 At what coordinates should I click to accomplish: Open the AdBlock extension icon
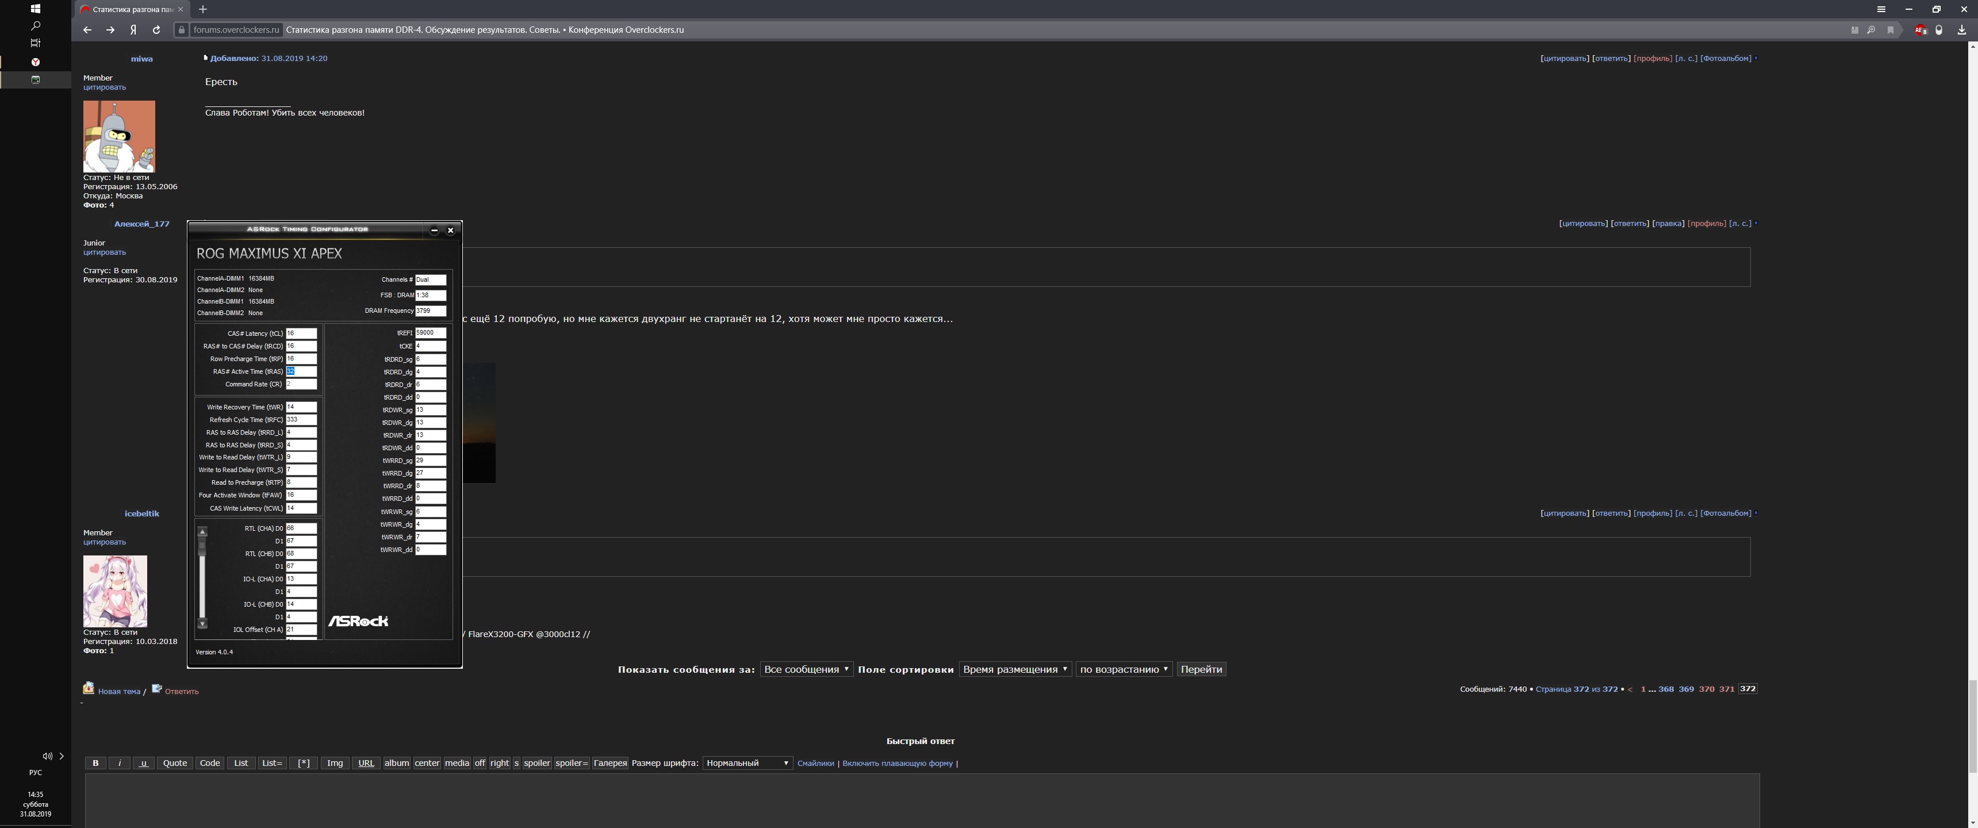coord(1920,30)
